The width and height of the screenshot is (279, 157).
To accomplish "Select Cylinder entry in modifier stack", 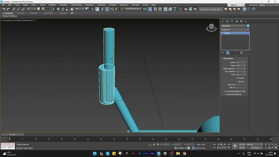I will click(235, 33).
